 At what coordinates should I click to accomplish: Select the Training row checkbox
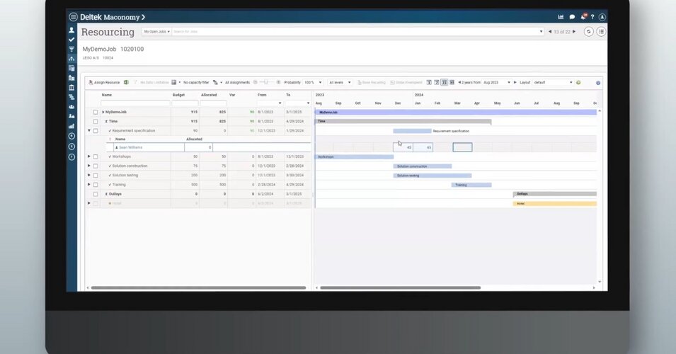(x=96, y=184)
